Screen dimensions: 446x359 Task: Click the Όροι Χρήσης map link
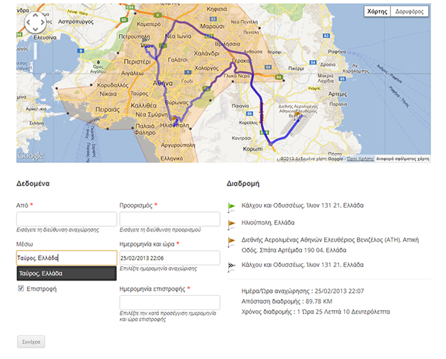[x=361, y=159]
